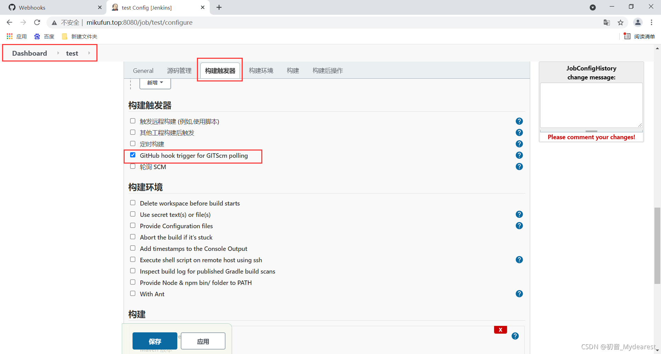Image resolution: width=661 pixels, height=354 pixels.
Task: Go forward with browser arrow
Action: [x=23, y=22]
